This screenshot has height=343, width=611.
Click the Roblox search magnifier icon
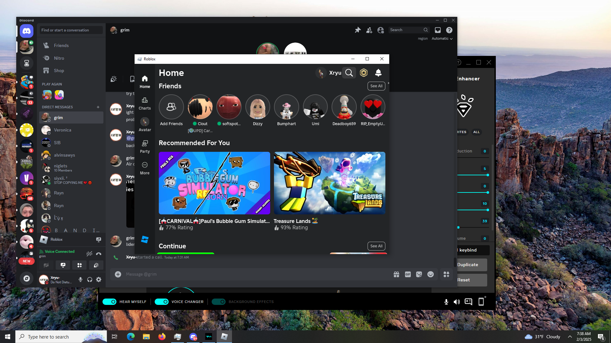tap(349, 73)
